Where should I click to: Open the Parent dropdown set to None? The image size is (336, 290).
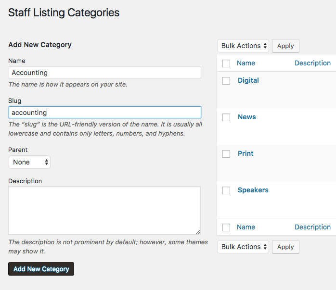tap(29, 162)
